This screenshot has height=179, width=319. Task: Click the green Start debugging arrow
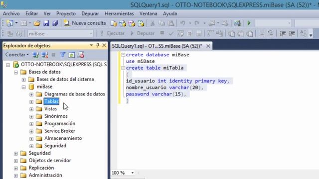pyautogui.click(x=249, y=23)
